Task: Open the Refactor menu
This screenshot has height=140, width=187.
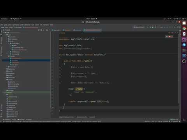Action: click(x=27, y=25)
